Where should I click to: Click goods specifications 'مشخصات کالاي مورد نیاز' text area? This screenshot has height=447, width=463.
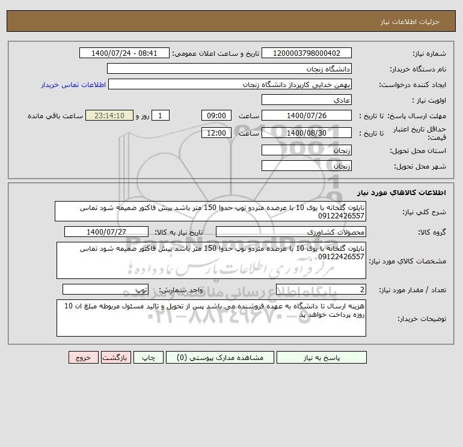click(211, 260)
